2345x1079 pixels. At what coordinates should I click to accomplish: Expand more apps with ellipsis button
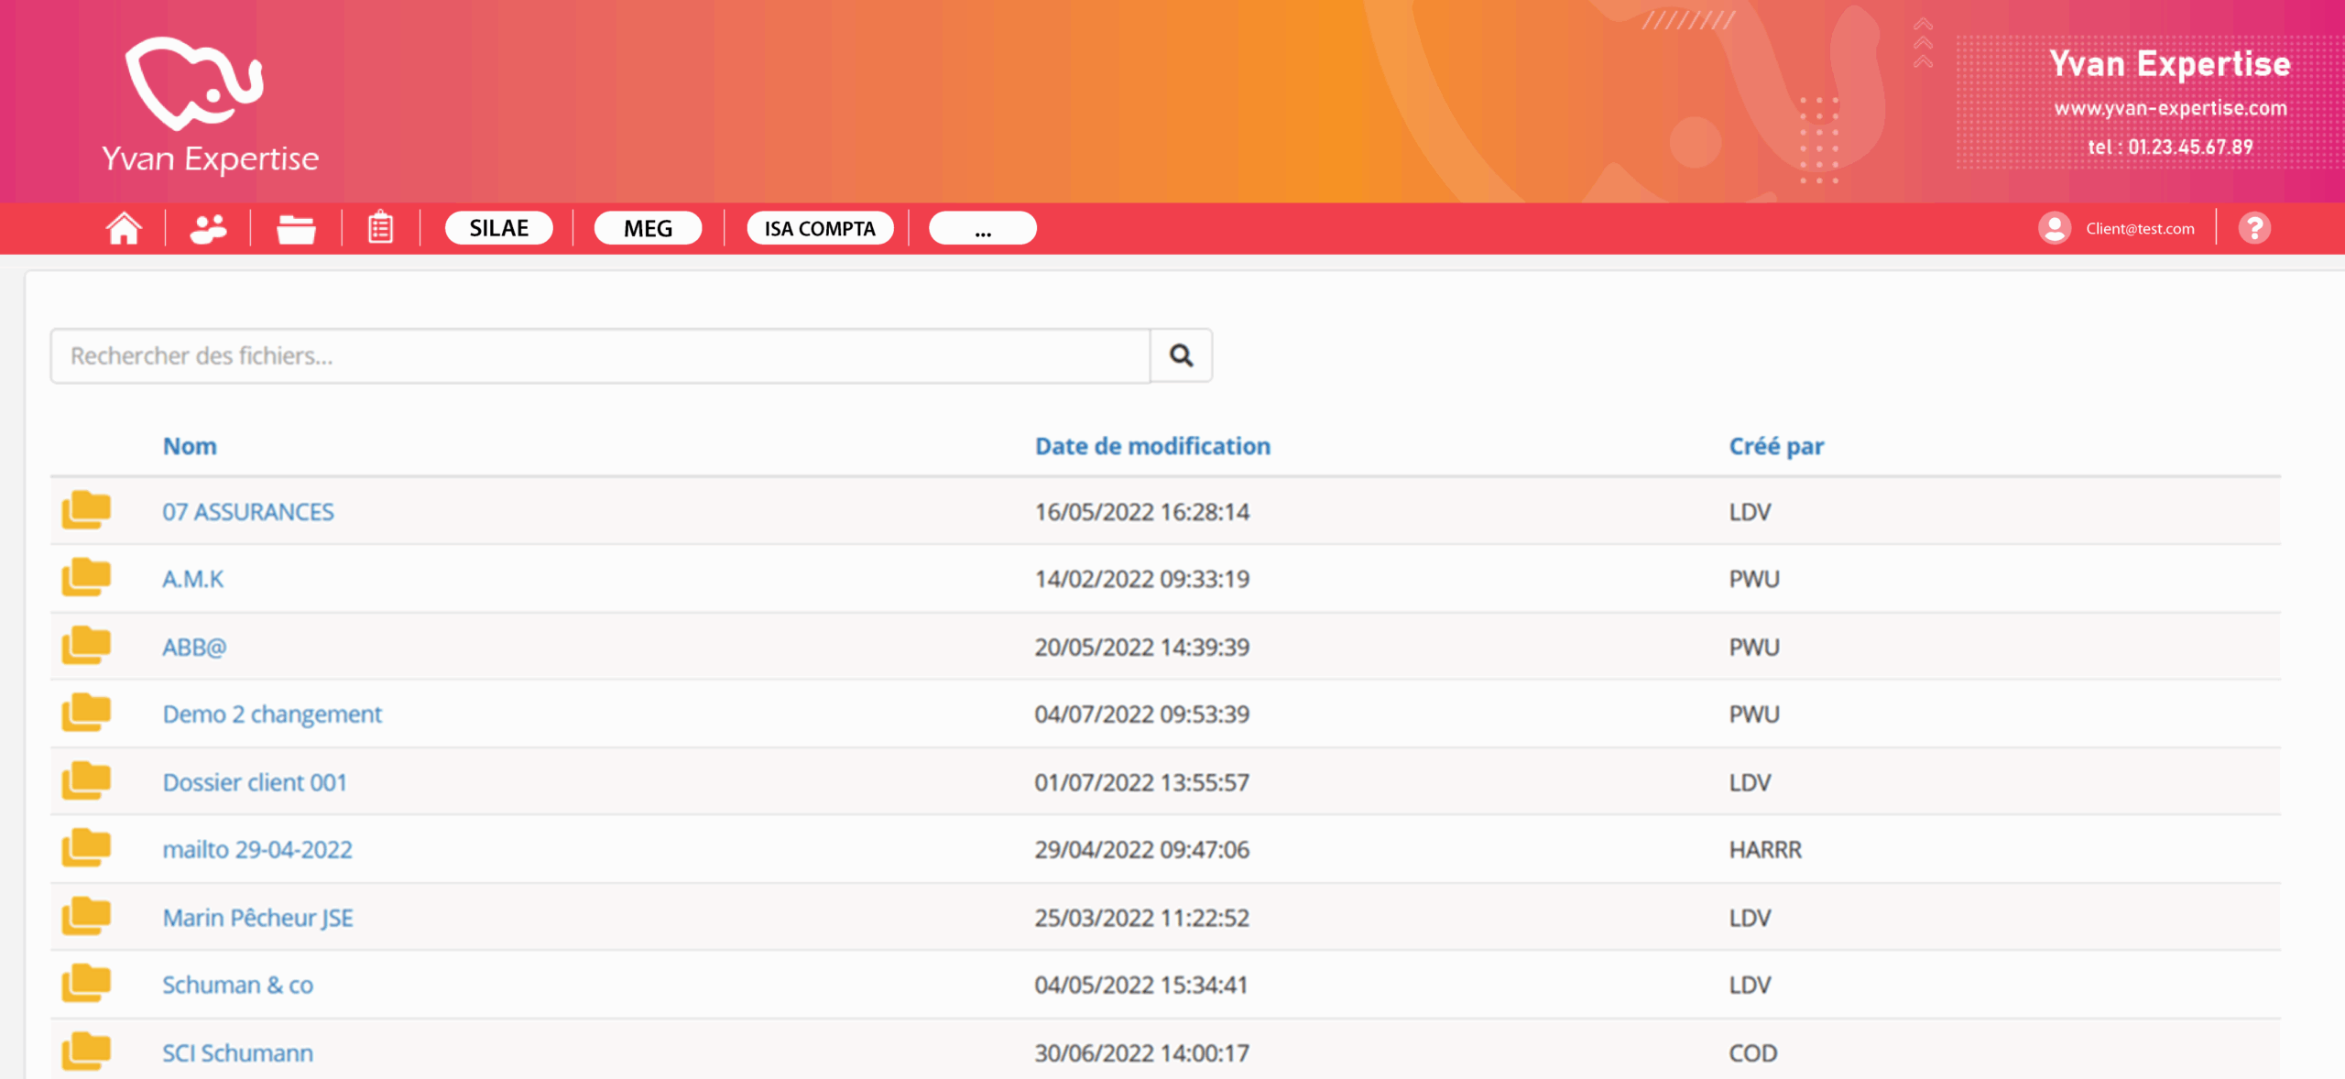(x=982, y=228)
